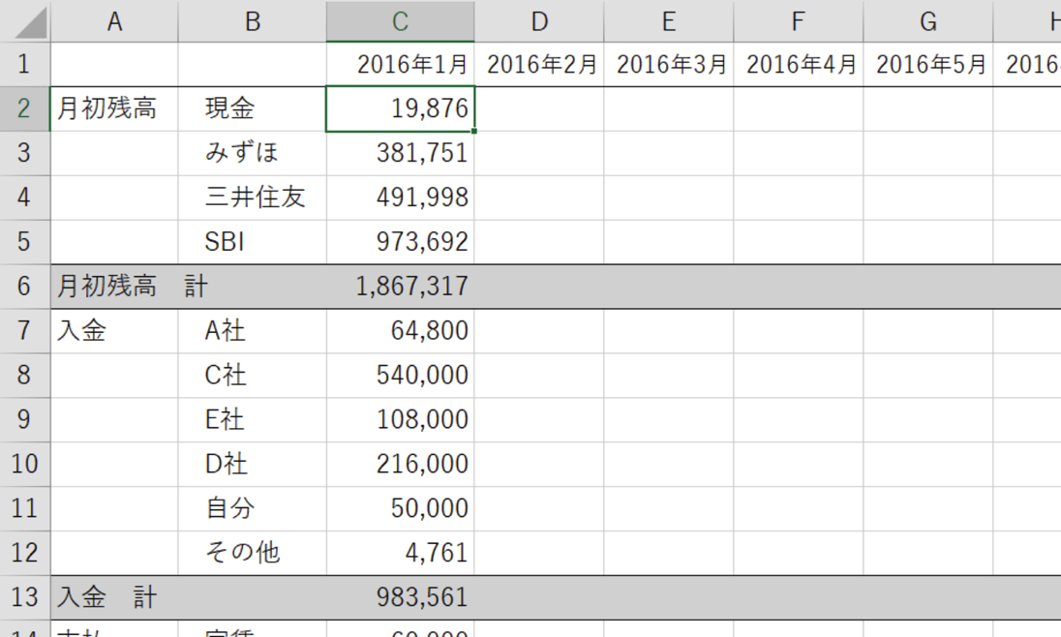Click the E社 cell
This screenshot has width=1061, height=637.
pos(253,420)
